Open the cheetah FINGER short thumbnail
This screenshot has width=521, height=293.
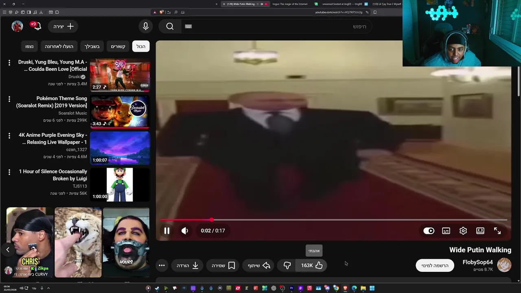click(x=78, y=243)
